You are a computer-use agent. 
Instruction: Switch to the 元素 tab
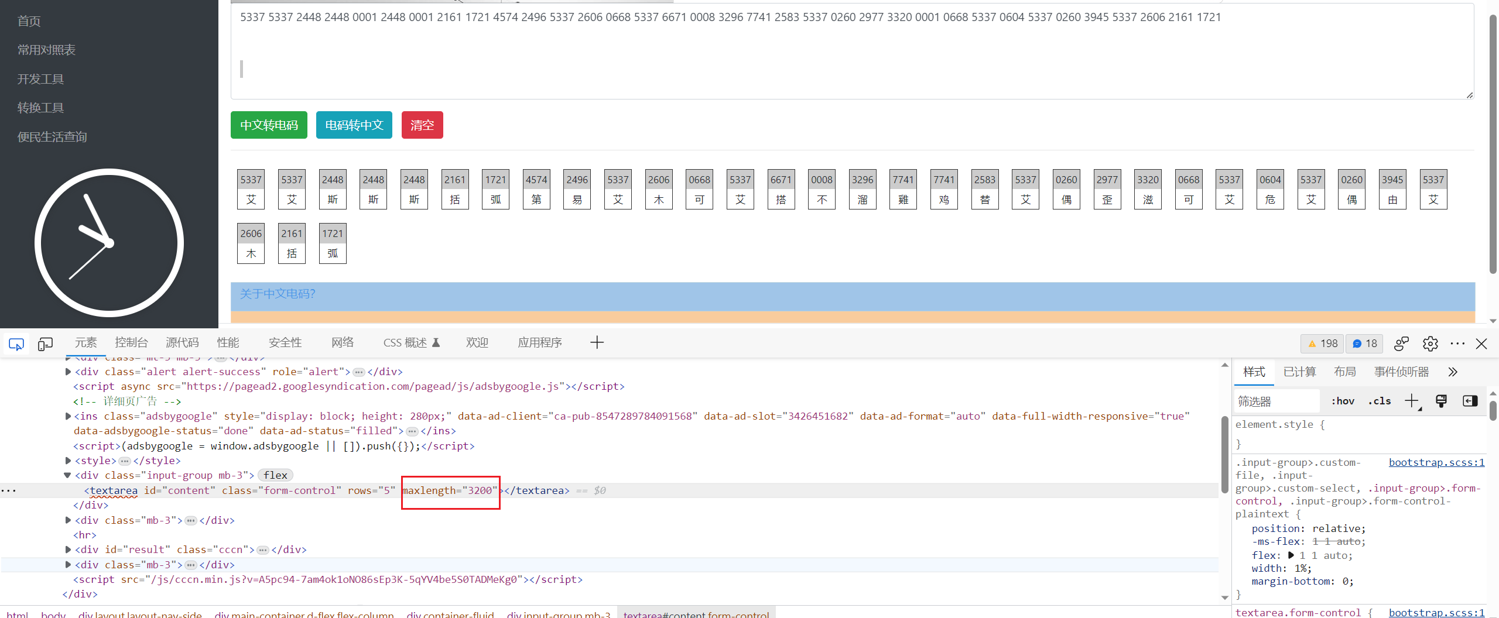point(85,343)
